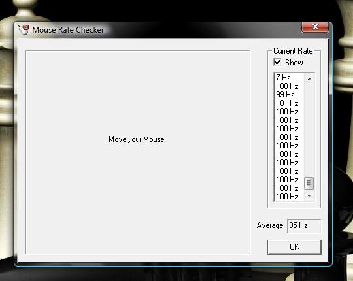This screenshot has width=353, height=281.
Task: Click the Current Rate group label
Action: 293,51
